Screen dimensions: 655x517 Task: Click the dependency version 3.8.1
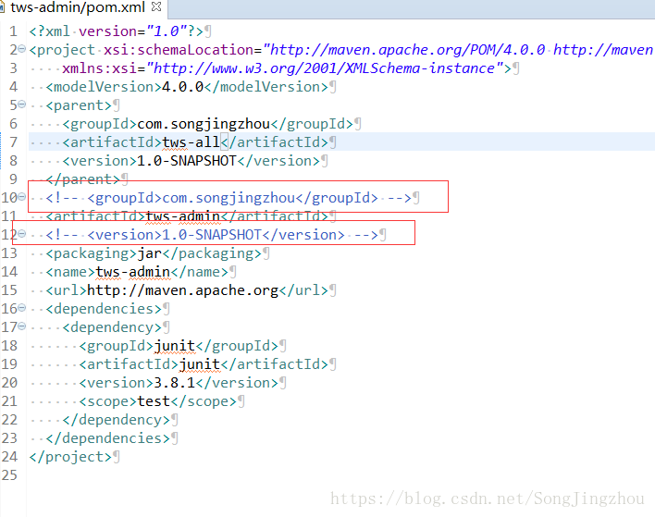174,383
